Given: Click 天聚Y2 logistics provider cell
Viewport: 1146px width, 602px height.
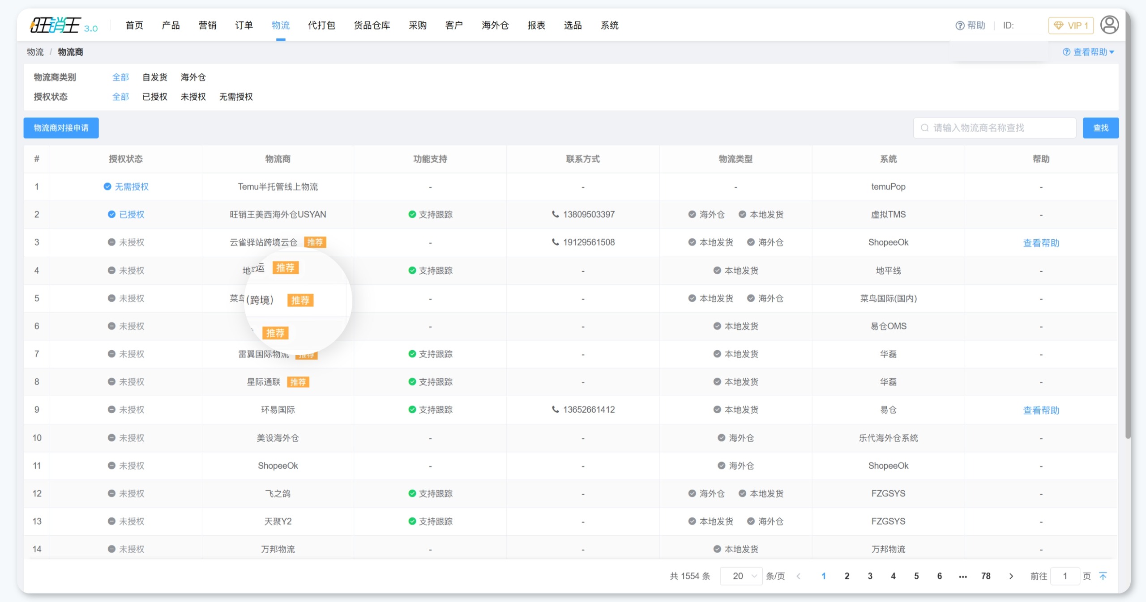Looking at the screenshot, I should click(x=278, y=521).
